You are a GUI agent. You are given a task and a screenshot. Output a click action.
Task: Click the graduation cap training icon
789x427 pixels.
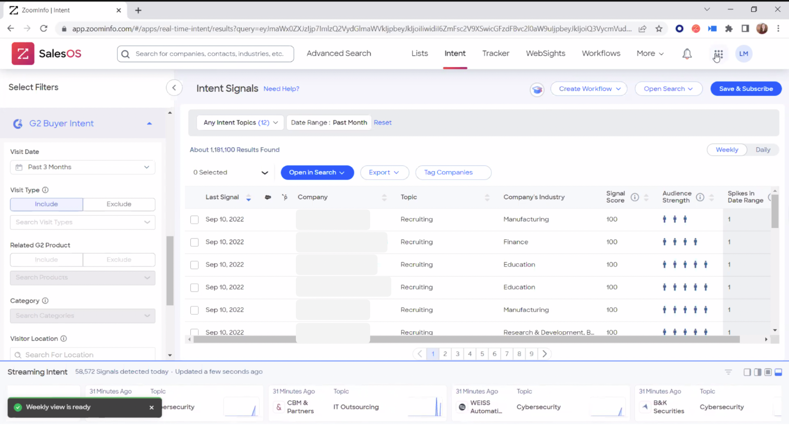click(x=537, y=89)
